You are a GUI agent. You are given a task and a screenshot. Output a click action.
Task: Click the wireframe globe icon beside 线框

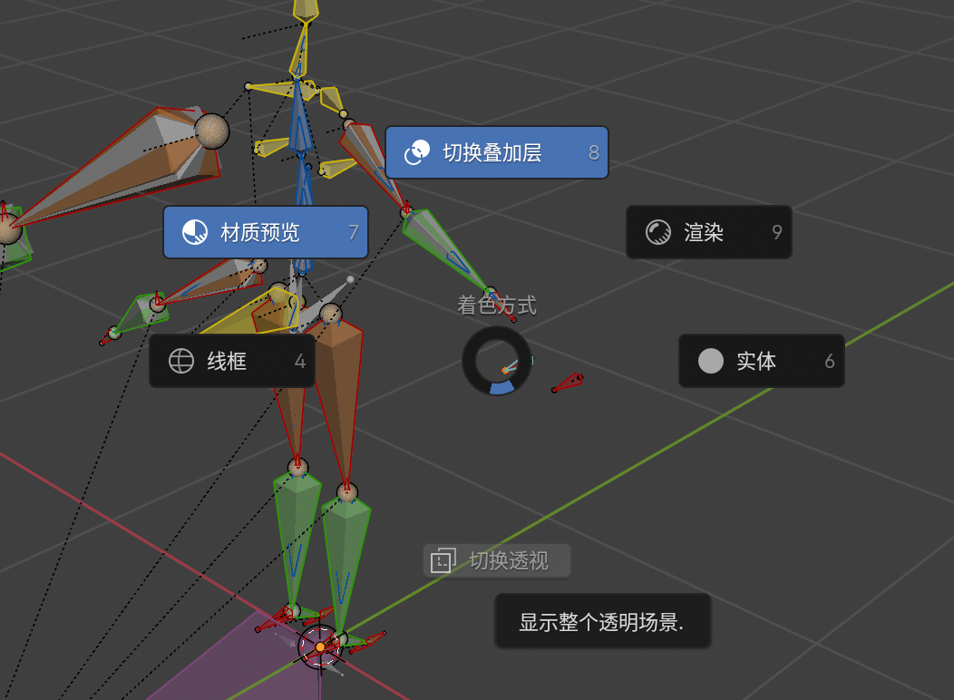point(180,361)
